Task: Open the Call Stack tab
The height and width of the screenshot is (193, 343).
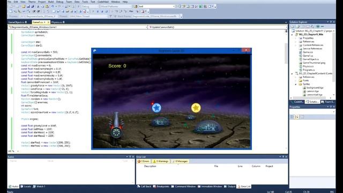Action: coord(144,187)
